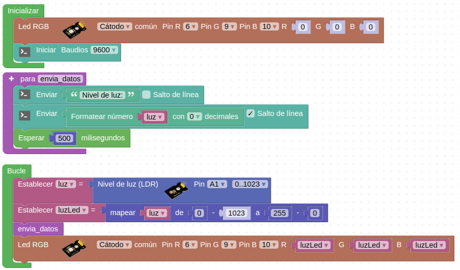Image resolution: width=460 pixels, height=270 pixels.
Task: Click the plus icon on para envia_datos
Action: point(11,79)
